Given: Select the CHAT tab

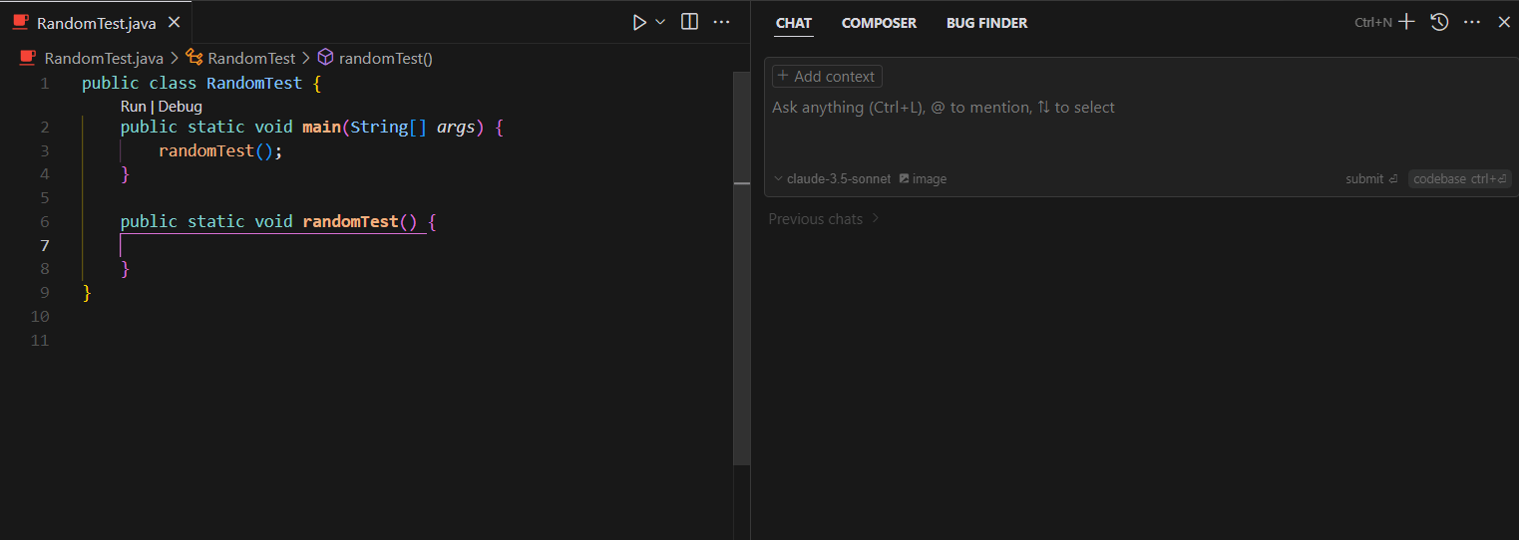Looking at the screenshot, I should (794, 23).
